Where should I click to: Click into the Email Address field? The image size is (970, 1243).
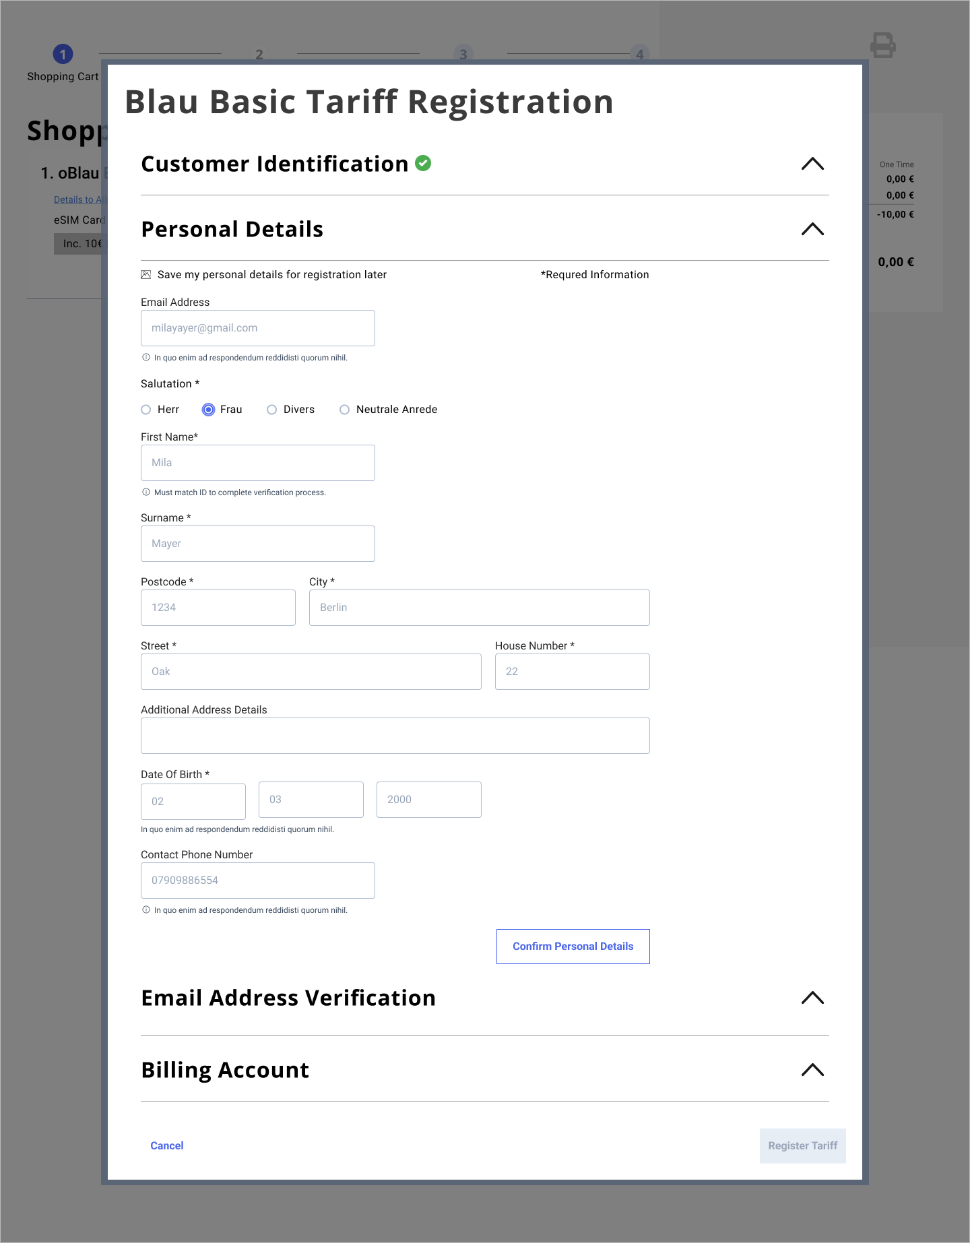(x=258, y=328)
